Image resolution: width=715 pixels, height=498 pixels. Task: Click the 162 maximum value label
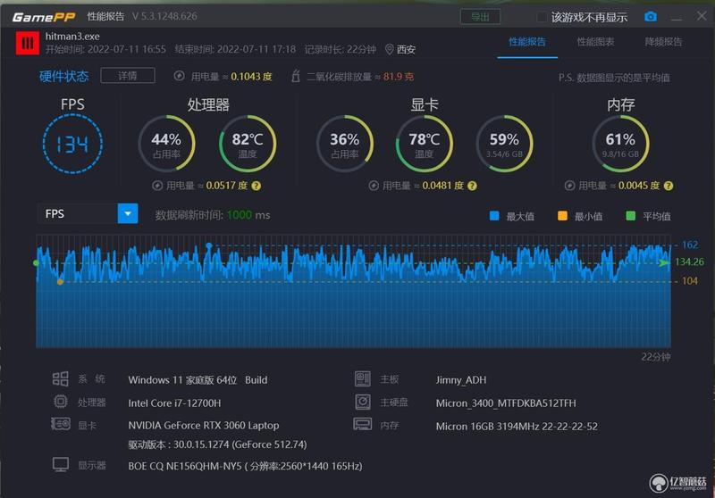(689, 245)
